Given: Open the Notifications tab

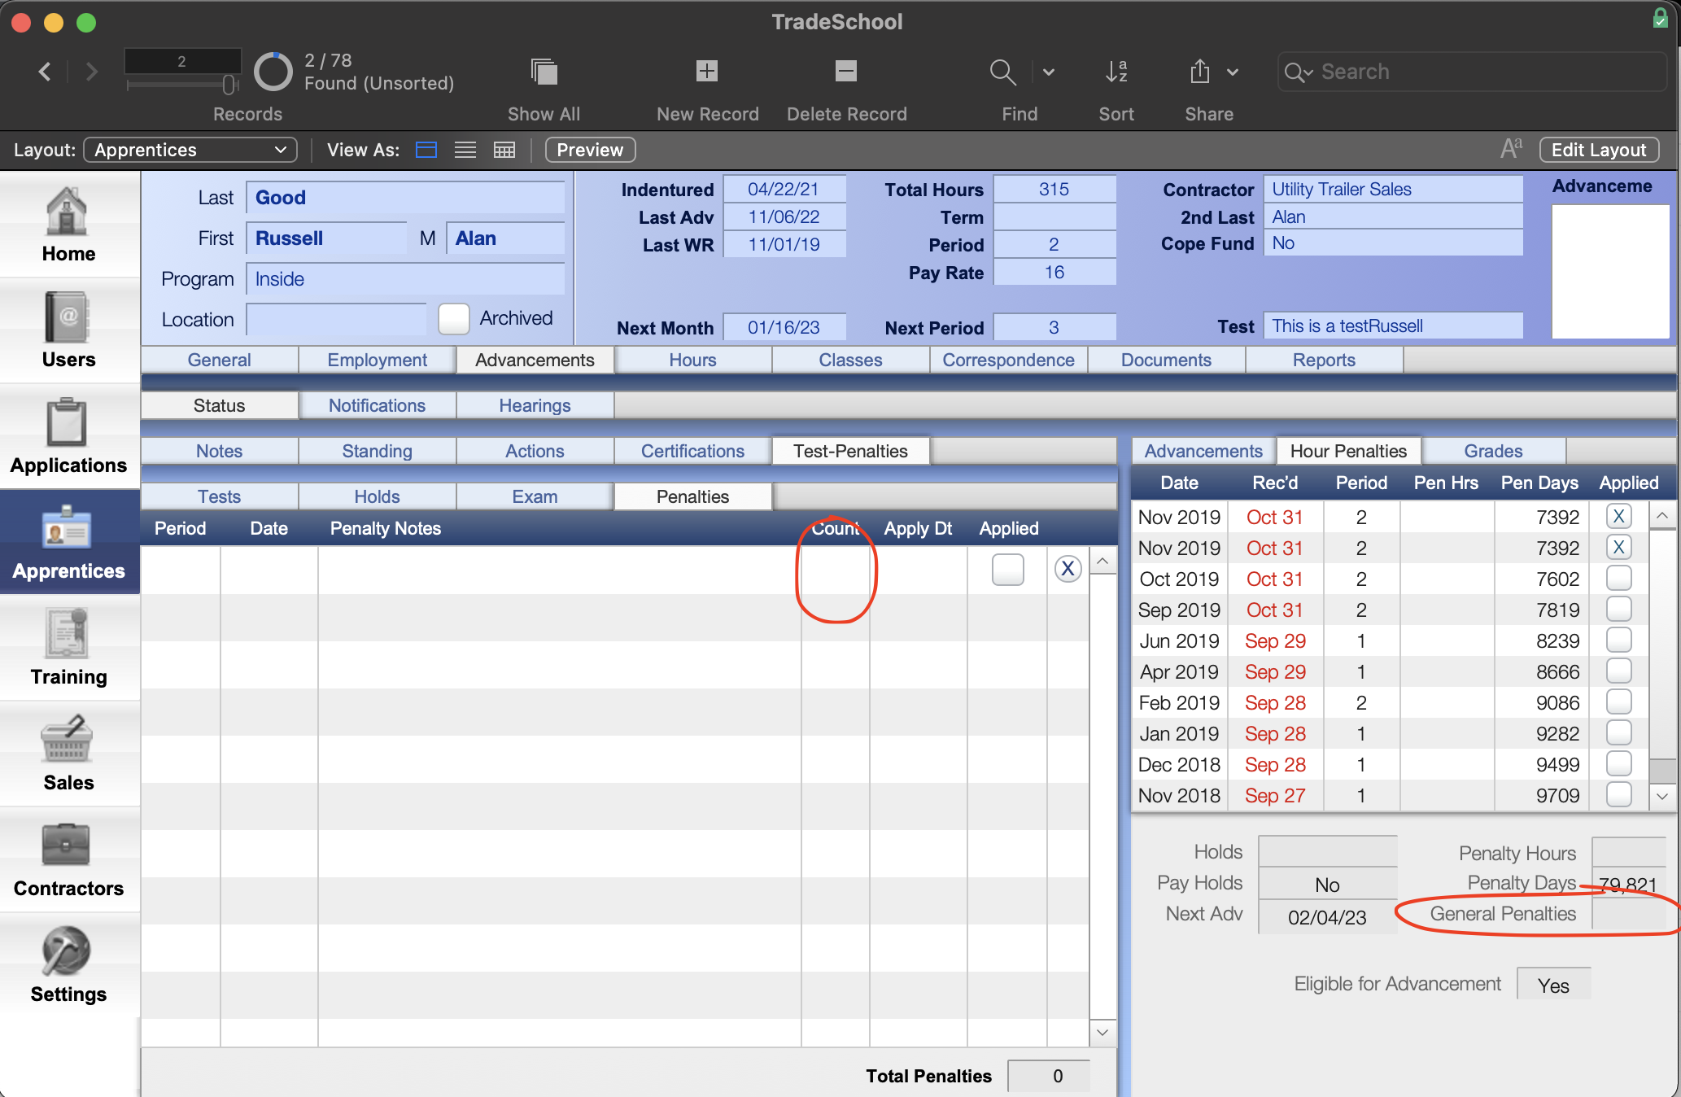Looking at the screenshot, I should point(377,405).
